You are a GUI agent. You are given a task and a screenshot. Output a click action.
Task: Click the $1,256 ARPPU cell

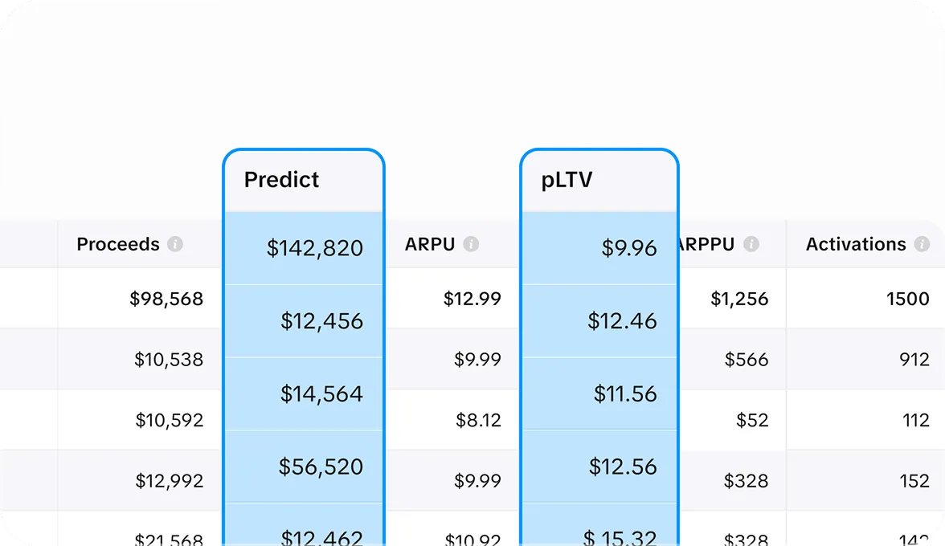point(741,298)
